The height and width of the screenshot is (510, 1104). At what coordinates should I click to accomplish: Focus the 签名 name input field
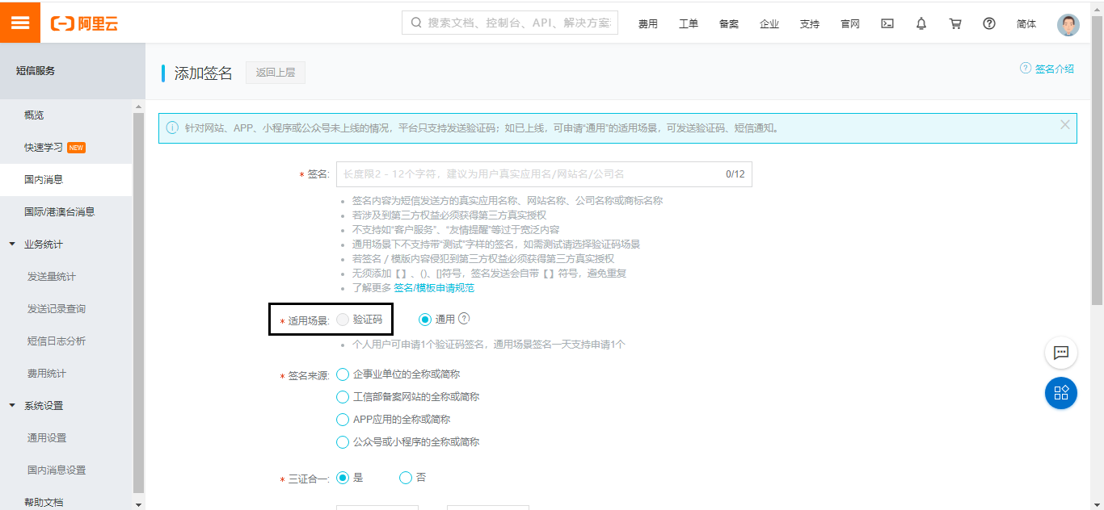tap(544, 174)
